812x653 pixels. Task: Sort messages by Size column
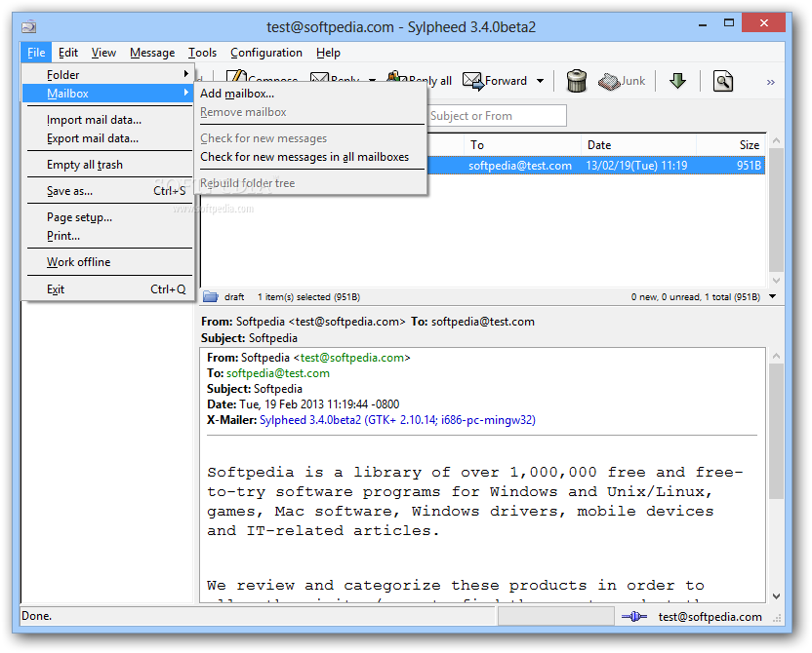[731, 145]
